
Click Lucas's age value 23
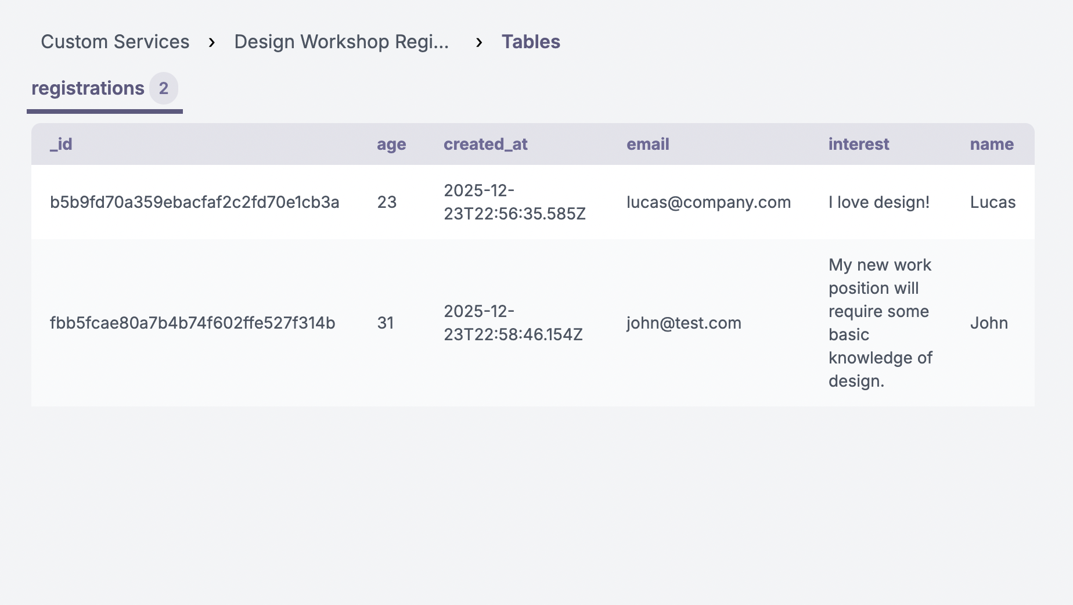click(387, 202)
